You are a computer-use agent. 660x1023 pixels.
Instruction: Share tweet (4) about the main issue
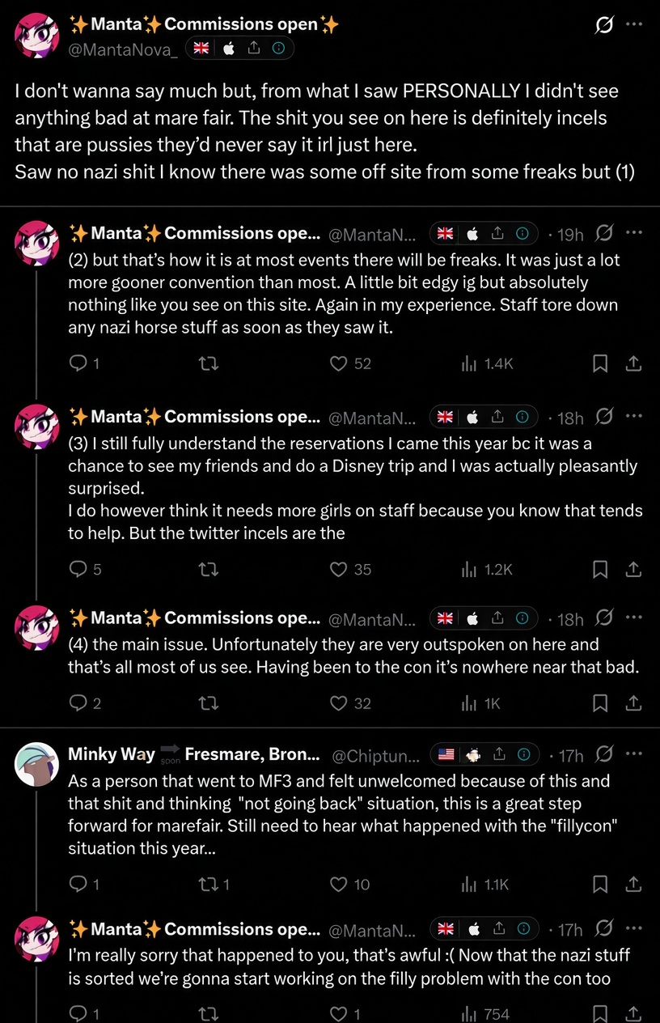tap(635, 703)
